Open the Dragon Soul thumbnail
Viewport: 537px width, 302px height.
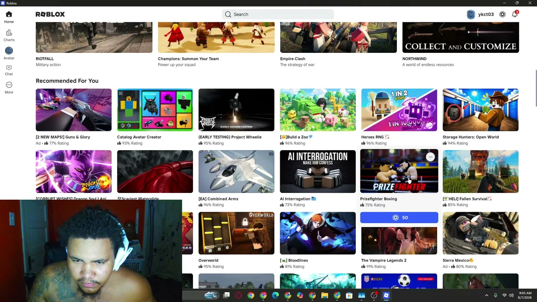click(x=73, y=172)
